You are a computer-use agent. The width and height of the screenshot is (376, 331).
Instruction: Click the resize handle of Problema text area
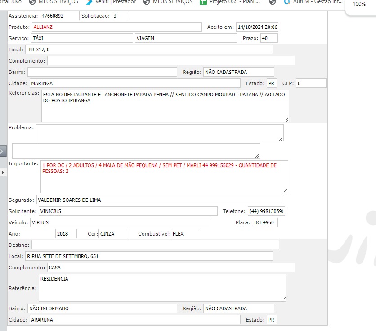281,139
